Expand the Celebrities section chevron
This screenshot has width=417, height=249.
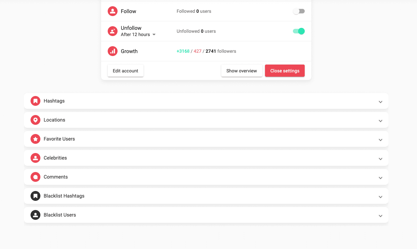click(381, 159)
